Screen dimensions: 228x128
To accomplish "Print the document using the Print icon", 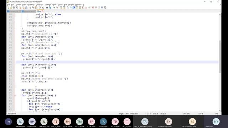I will (26, 7).
